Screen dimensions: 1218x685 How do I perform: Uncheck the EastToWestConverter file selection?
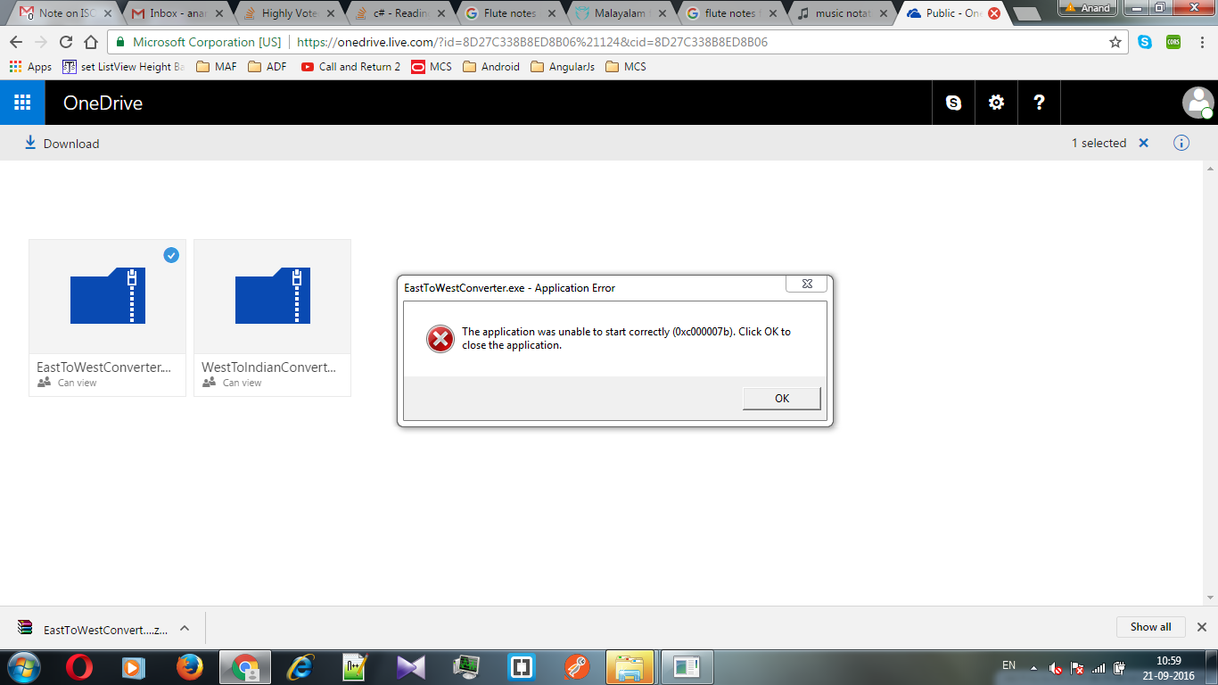coord(171,255)
